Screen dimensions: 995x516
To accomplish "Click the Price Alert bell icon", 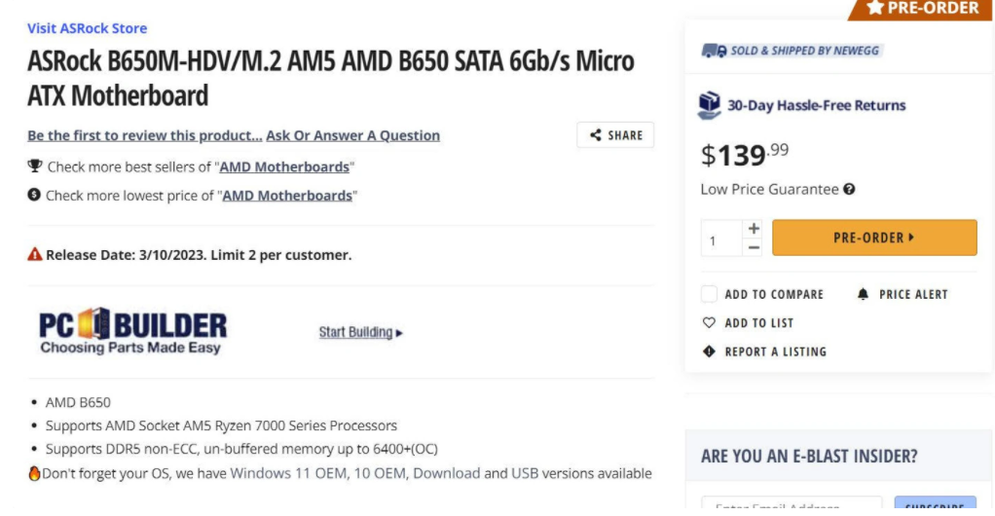I will pos(863,294).
